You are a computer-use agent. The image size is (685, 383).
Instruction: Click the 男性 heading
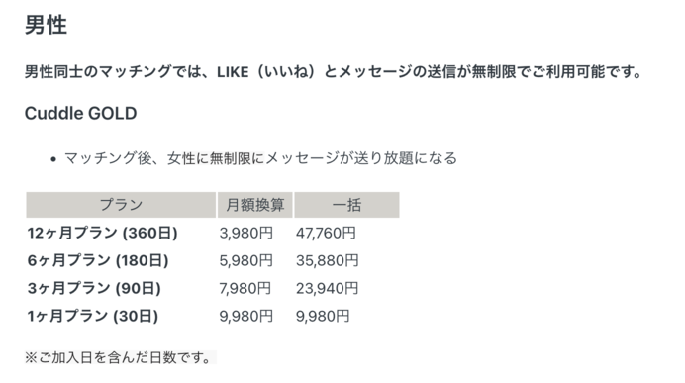coord(46,25)
